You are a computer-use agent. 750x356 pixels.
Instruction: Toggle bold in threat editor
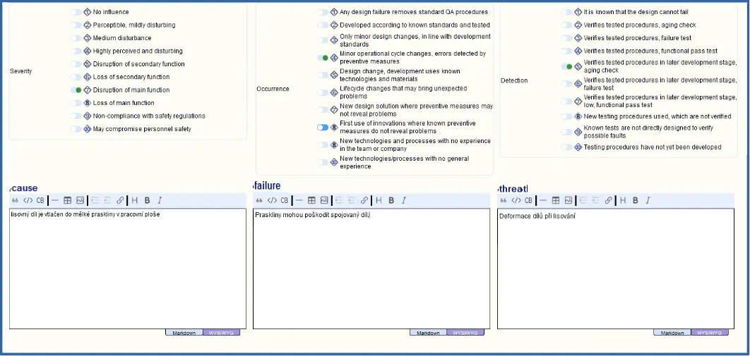[x=635, y=200]
